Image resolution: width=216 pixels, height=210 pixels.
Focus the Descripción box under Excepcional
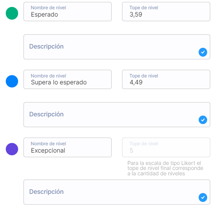[x=117, y=192]
